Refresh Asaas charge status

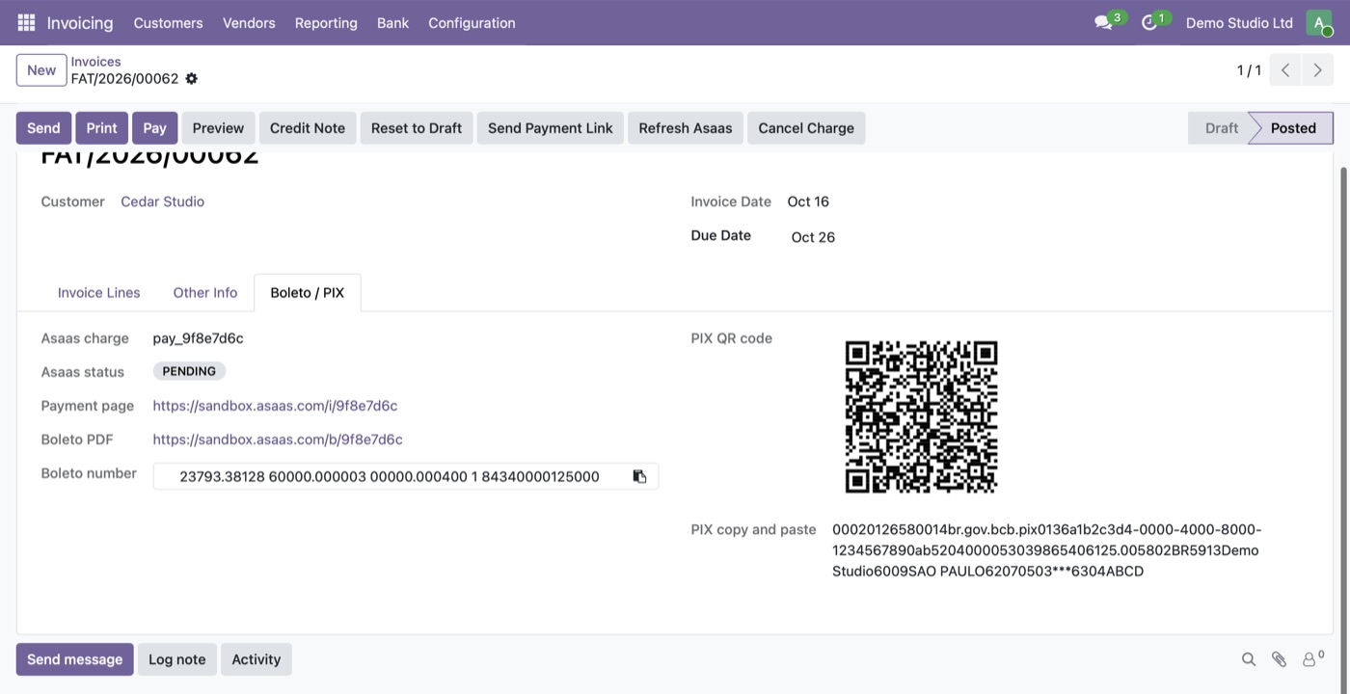pyautogui.click(x=686, y=128)
